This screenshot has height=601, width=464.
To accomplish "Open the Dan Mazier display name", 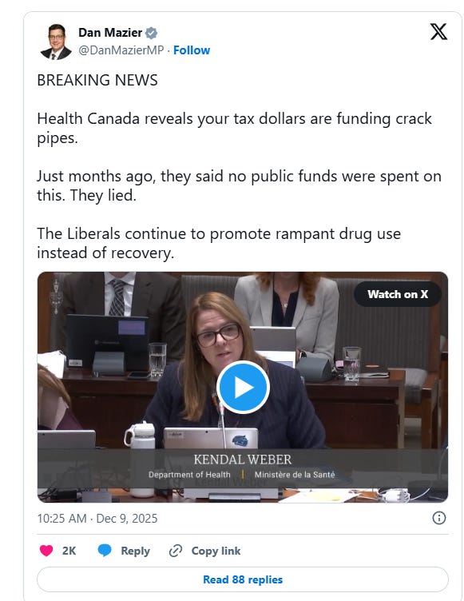I will coord(110,33).
